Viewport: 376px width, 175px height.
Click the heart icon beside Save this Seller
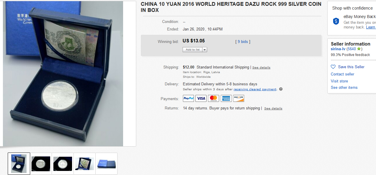click(333, 67)
